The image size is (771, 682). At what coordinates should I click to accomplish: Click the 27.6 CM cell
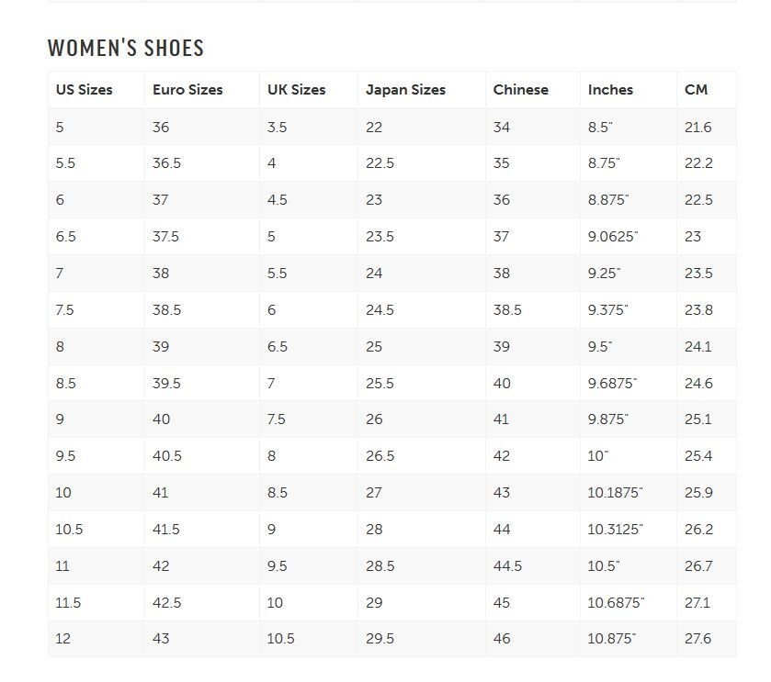707,638
